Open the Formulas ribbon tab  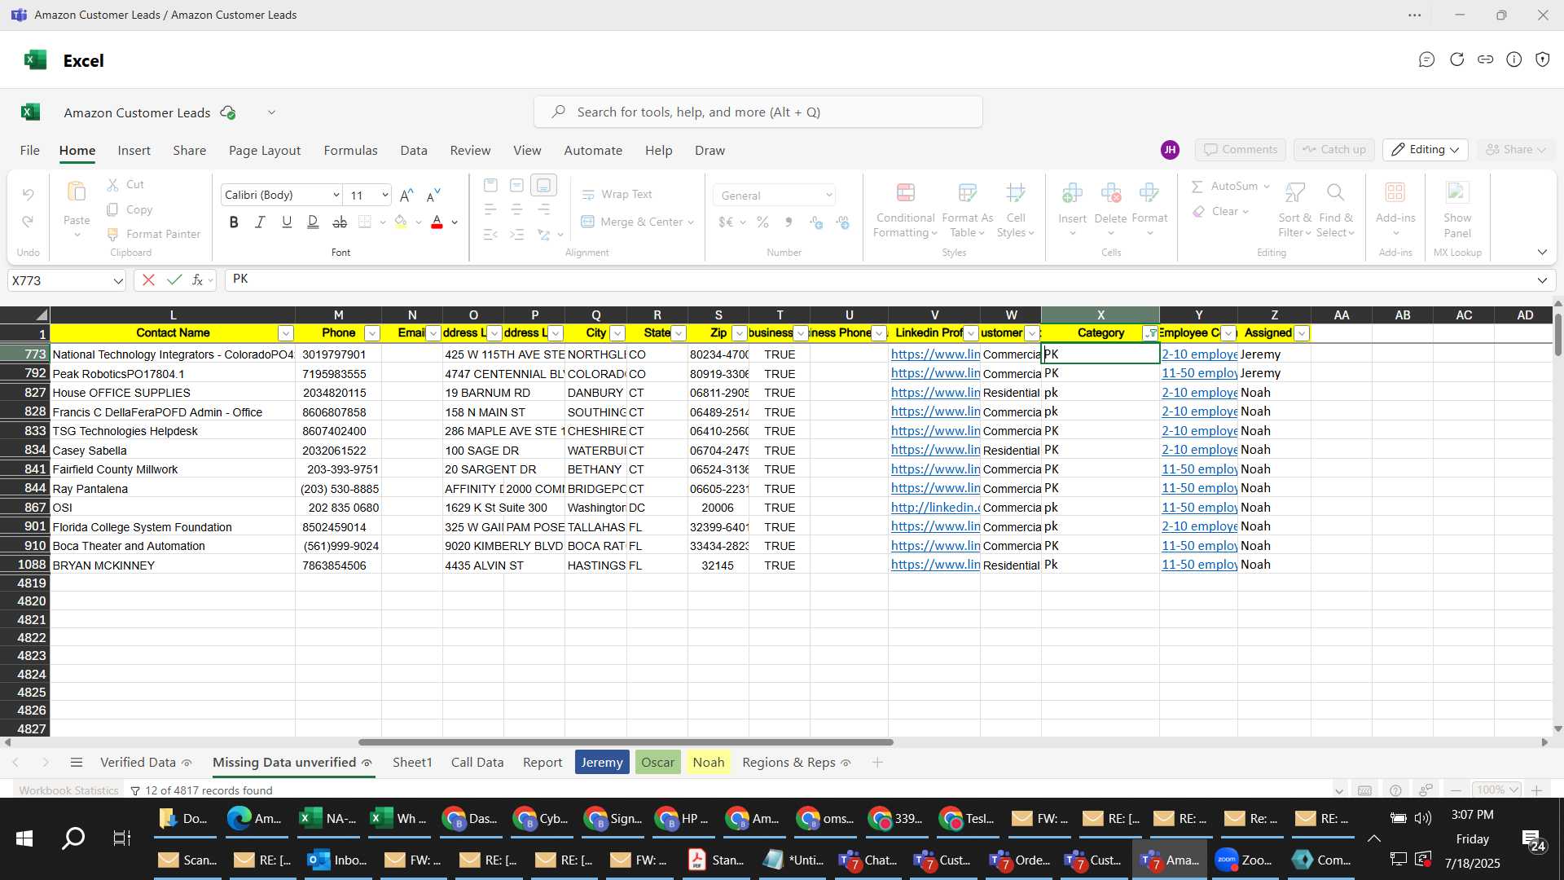pos(350,151)
